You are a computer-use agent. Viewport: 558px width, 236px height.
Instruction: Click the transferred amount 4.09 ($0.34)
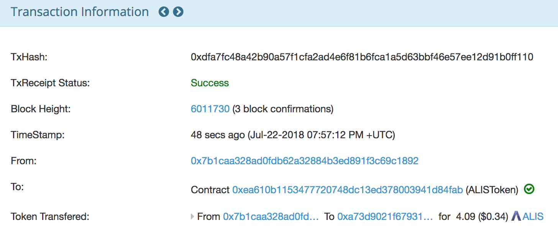(x=482, y=217)
